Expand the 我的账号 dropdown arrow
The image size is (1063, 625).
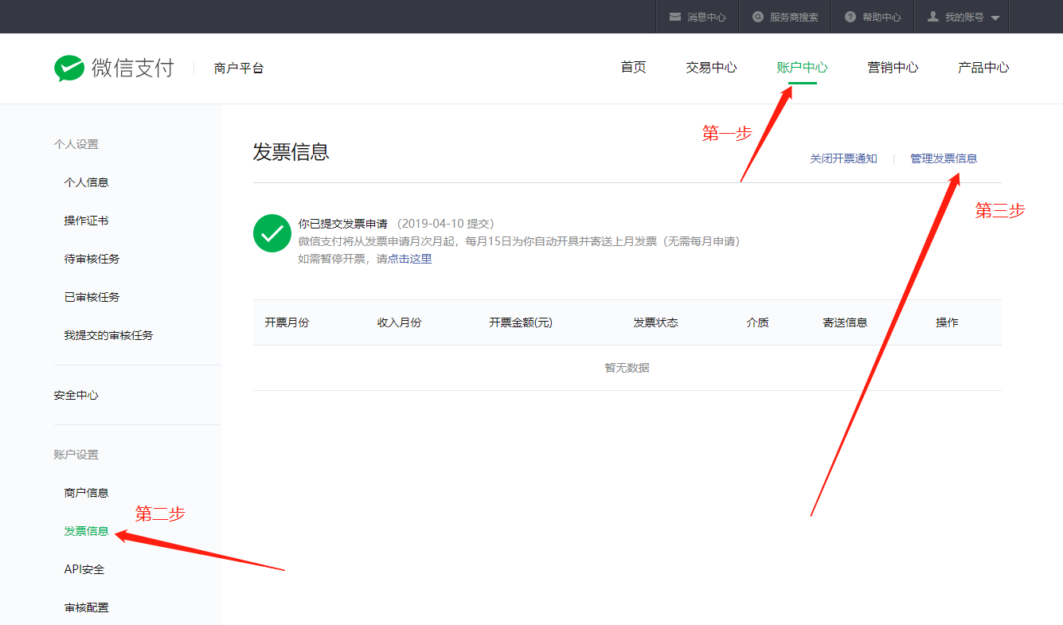coord(995,18)
